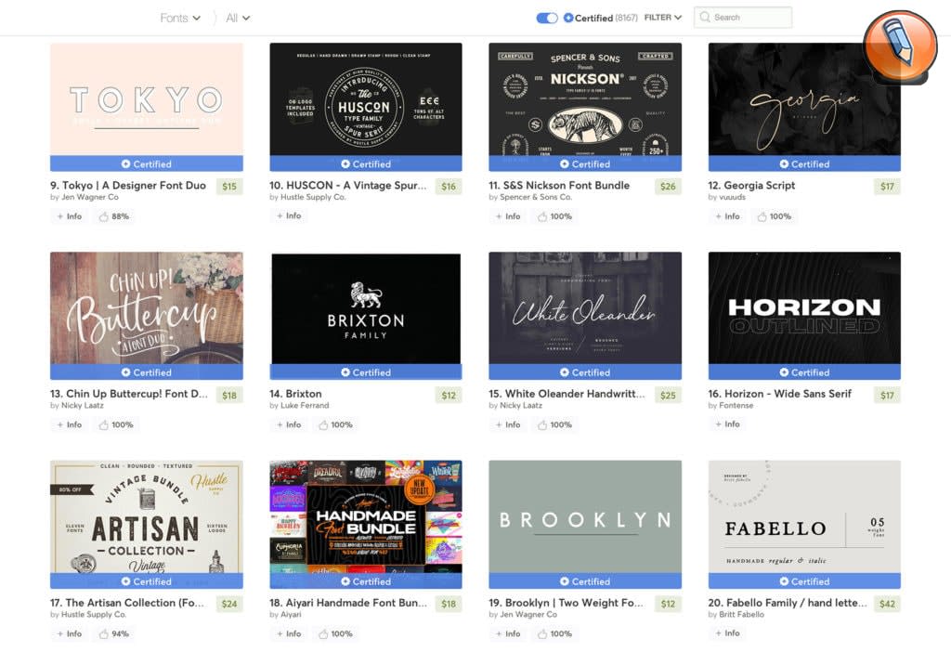Click the $26 price tag for Nickson
The image size is (951, 665).
click(x=668, y=187)
